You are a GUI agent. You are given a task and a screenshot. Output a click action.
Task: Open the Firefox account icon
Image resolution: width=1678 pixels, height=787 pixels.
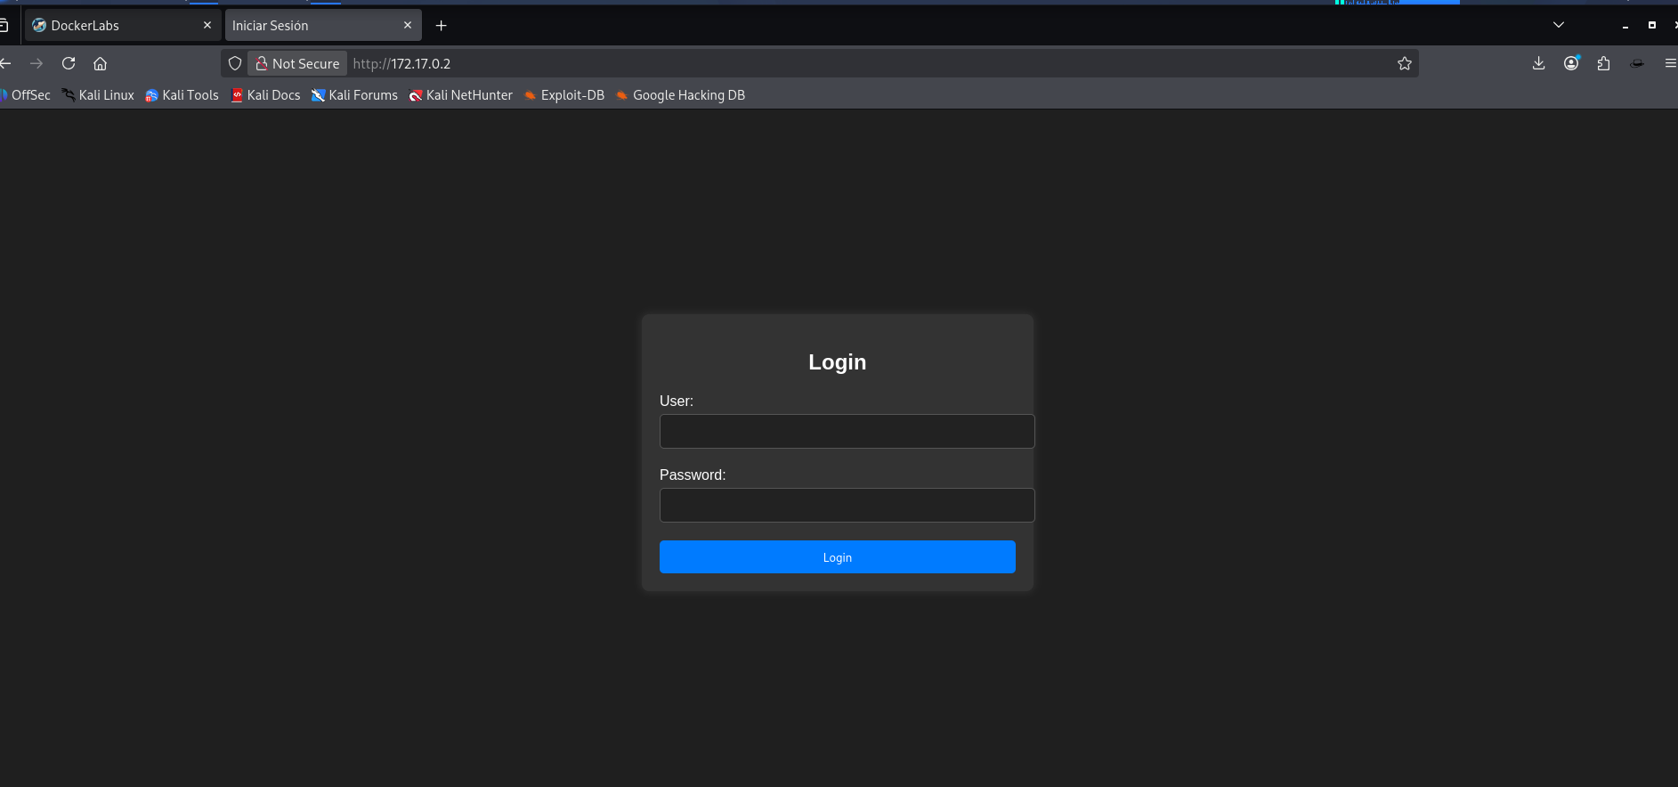click(x=1571, y=63)
